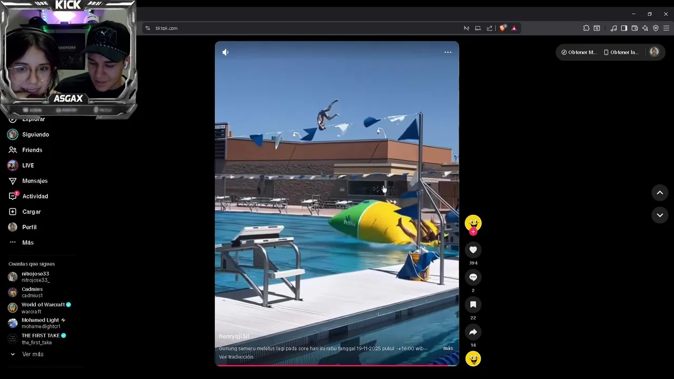This screenshot has height=379, width=674.
Task: Click the Siguiendo avatar icon
Action: click(x=13, y=134)
